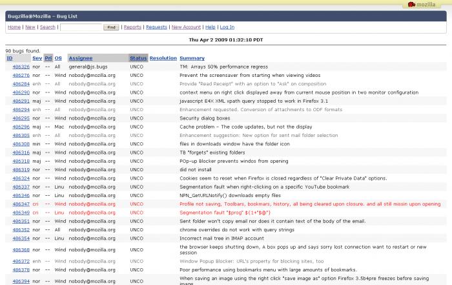Open bug 486324

21,178
